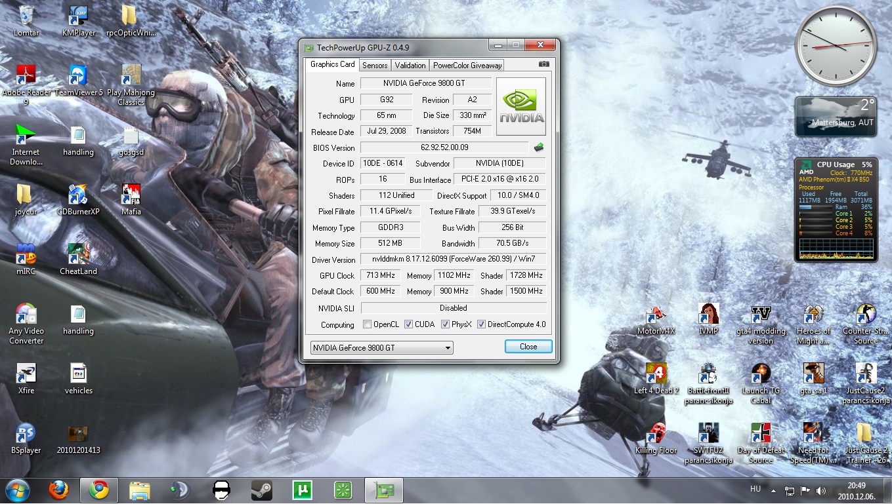The width and height of the screenshot is (892, 504).
Task: Select the Graphics Card tab
Action: (x=332, y=64)
